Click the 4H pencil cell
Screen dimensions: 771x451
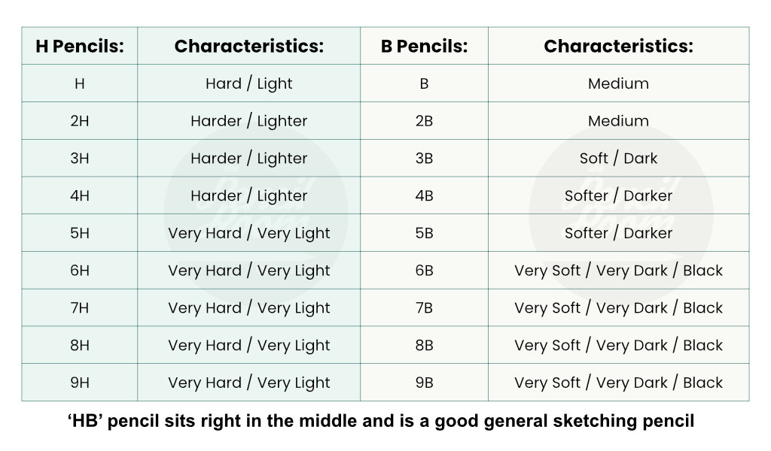coord(79,195)
